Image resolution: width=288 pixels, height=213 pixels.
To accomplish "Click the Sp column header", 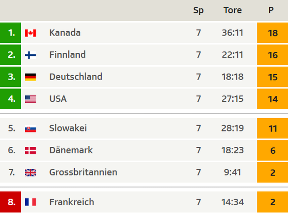I will pos(198,10).
